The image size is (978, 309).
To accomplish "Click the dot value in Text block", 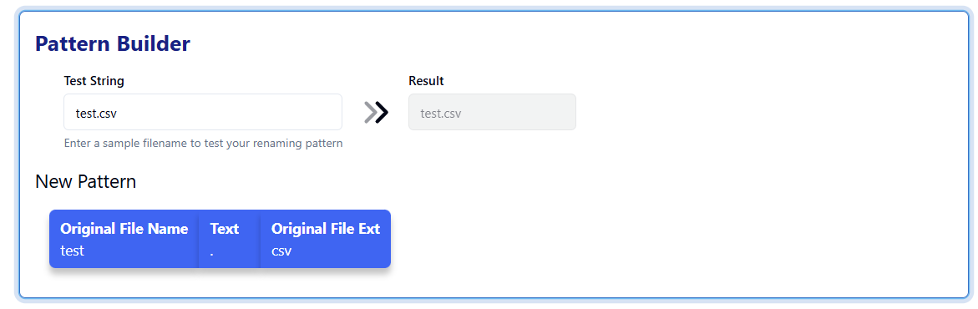I will point(212,253).
